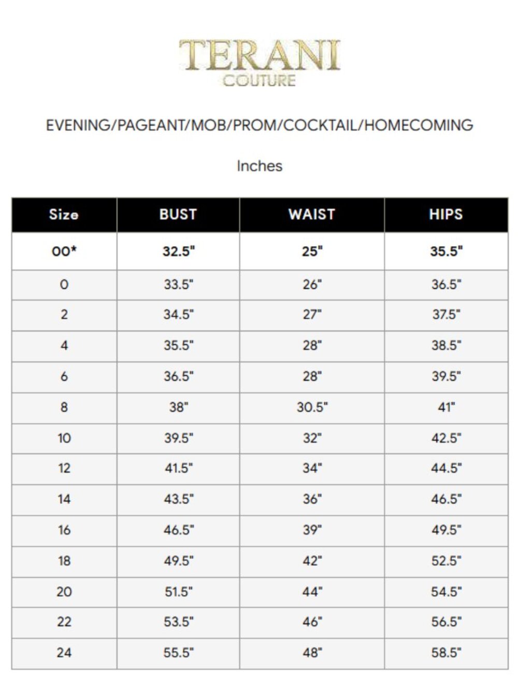Select the WAIST column header

[x=312, y=215]
